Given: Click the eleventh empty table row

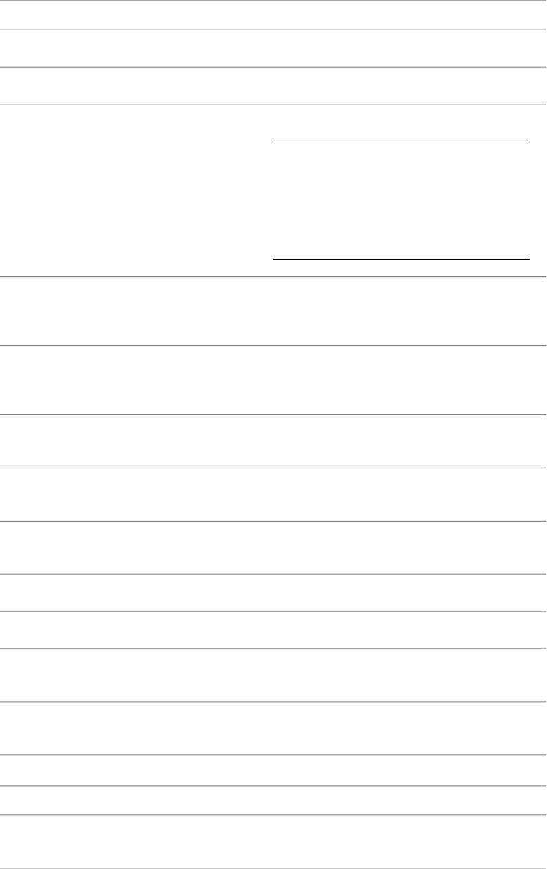Looking at the screenshot, I should (x=273, y=629).
